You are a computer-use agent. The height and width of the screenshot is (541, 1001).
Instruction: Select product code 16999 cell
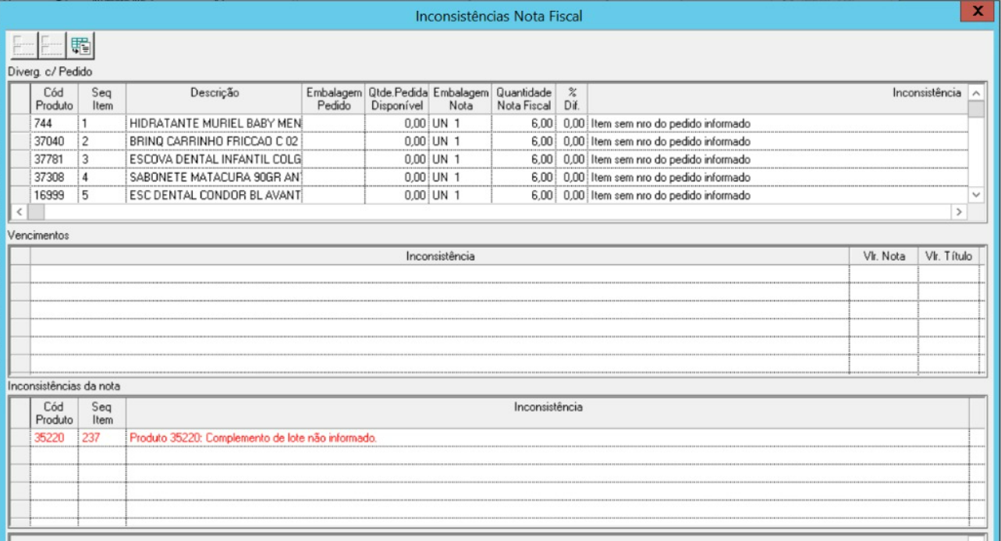55,195
